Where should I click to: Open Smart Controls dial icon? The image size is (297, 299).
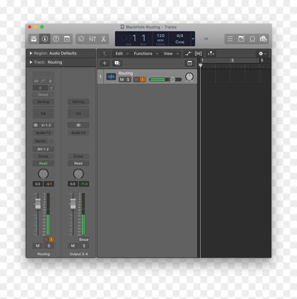click(x=81, y=39)
